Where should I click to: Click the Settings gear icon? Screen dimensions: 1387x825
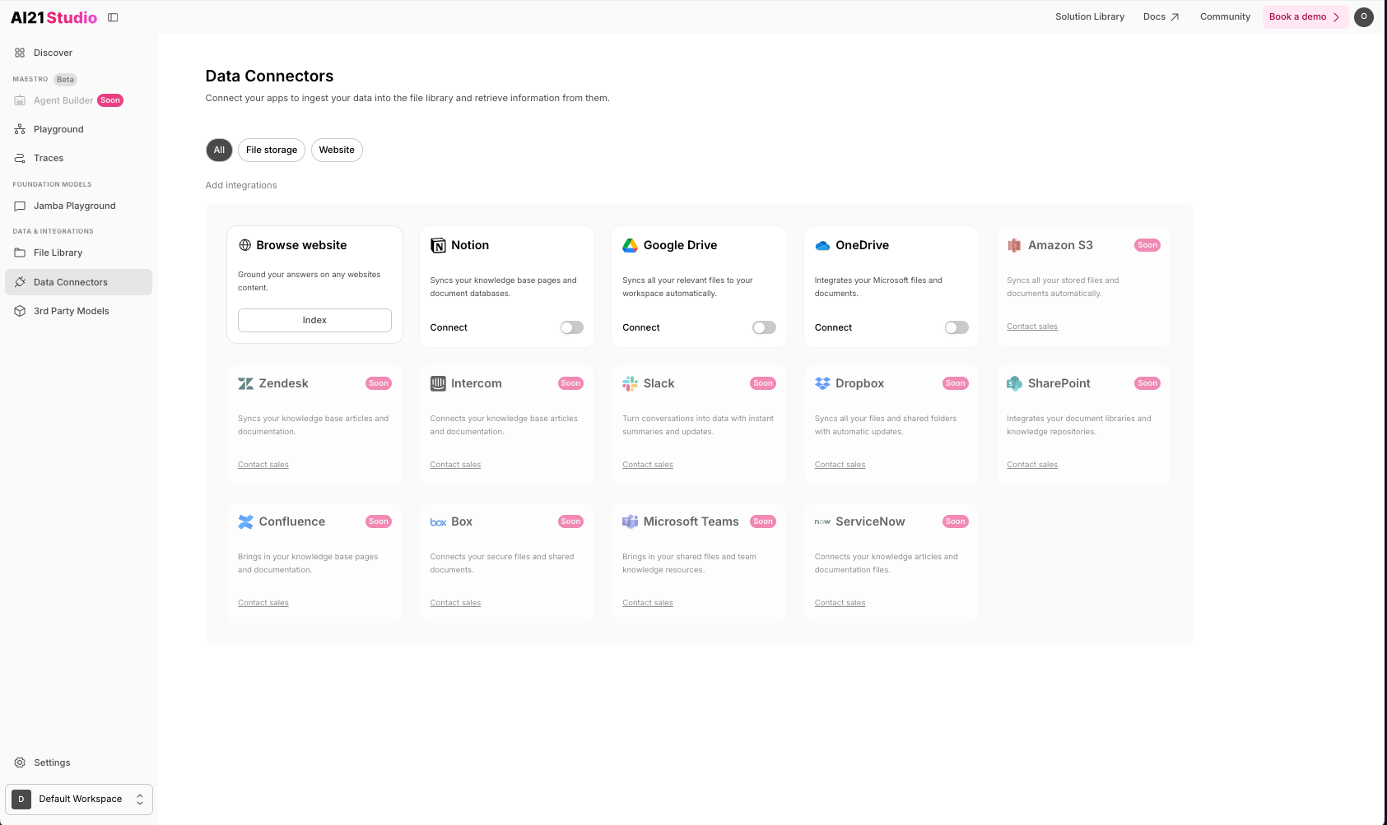[x=20, y=762]
